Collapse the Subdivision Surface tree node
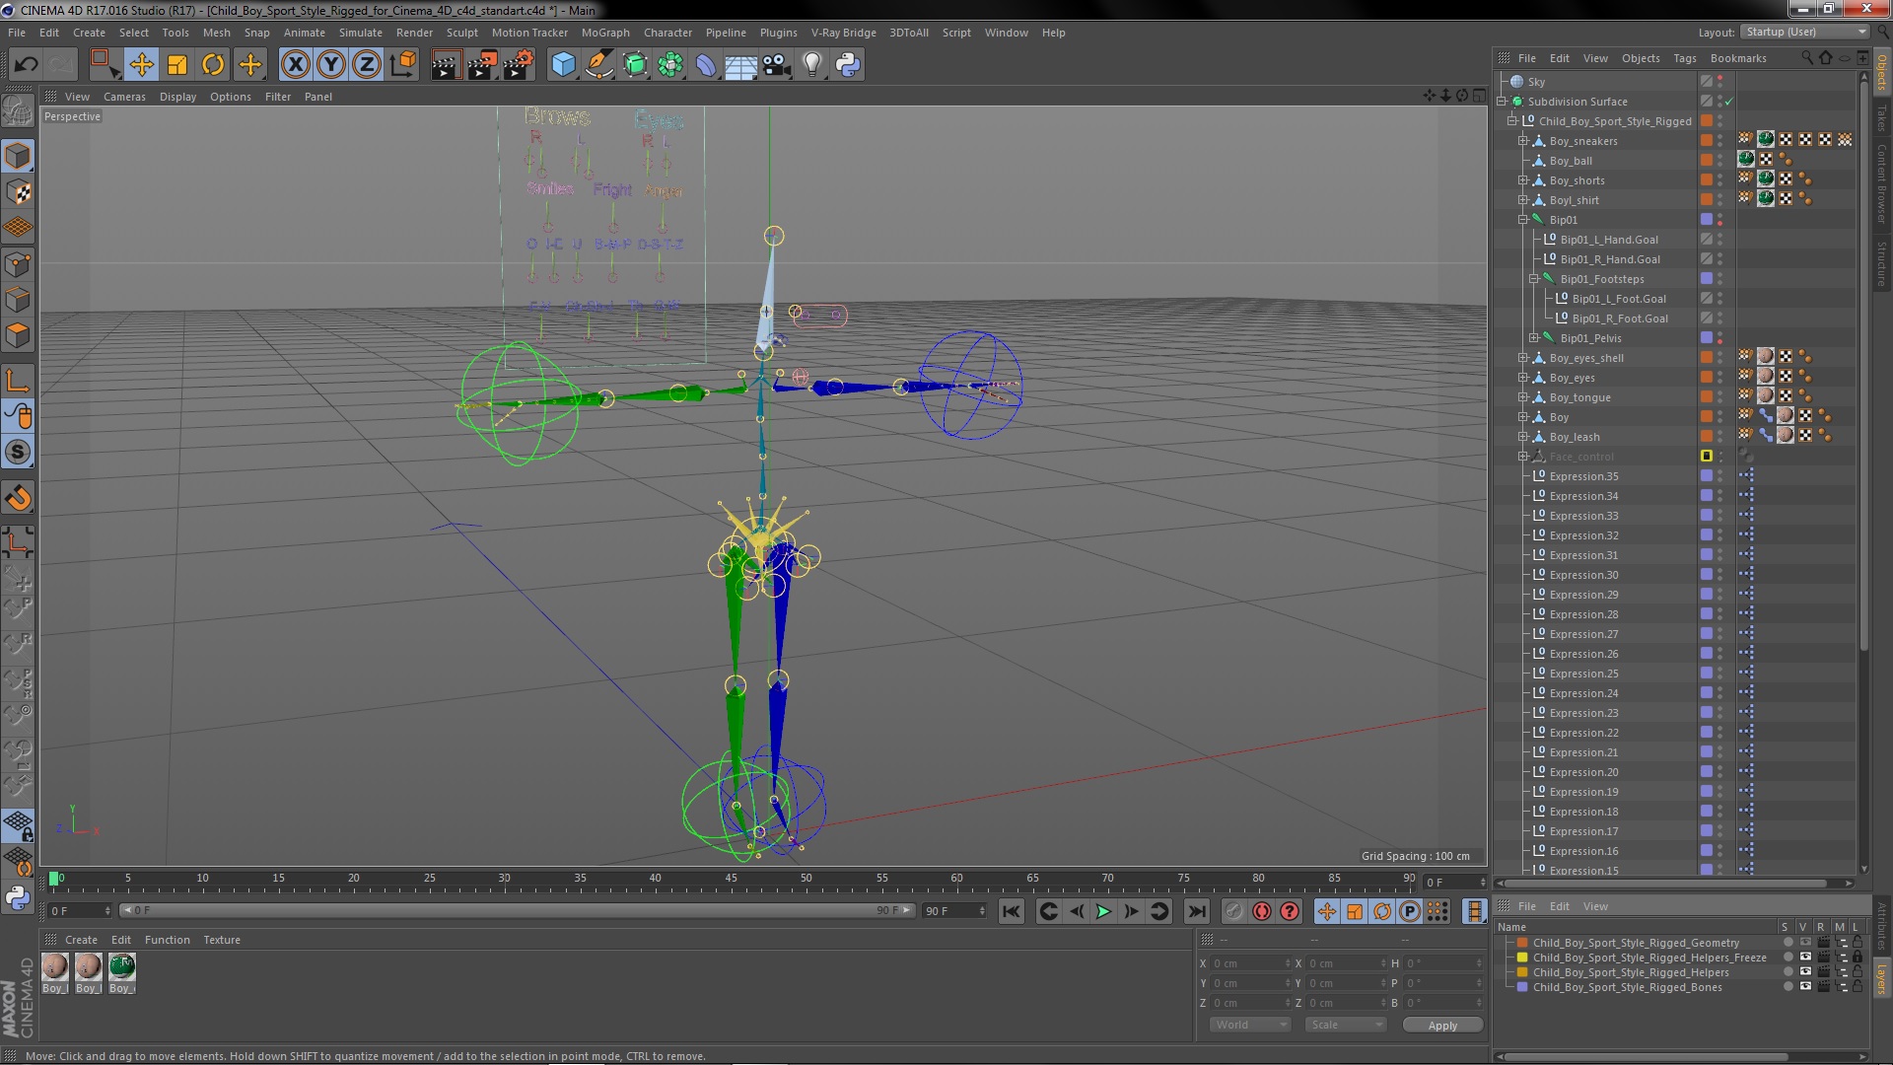 (x=1502, y=102)
